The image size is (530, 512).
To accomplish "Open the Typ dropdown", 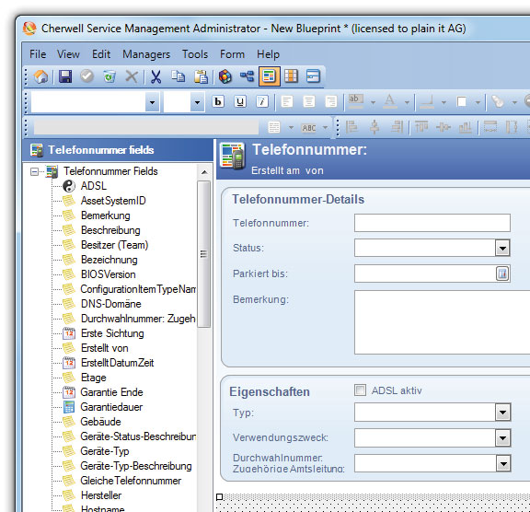I will pos(502,412).
